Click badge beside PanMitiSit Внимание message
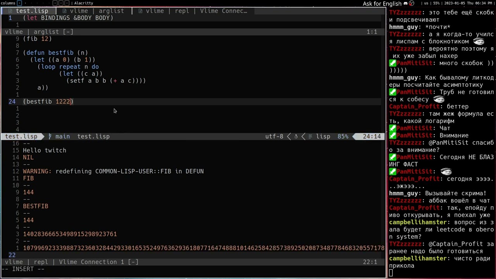 point(393,136)
